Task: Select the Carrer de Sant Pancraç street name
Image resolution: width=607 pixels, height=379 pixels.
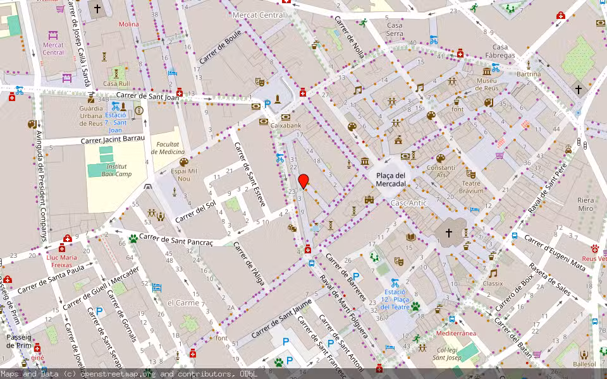Action: point(176,240)
